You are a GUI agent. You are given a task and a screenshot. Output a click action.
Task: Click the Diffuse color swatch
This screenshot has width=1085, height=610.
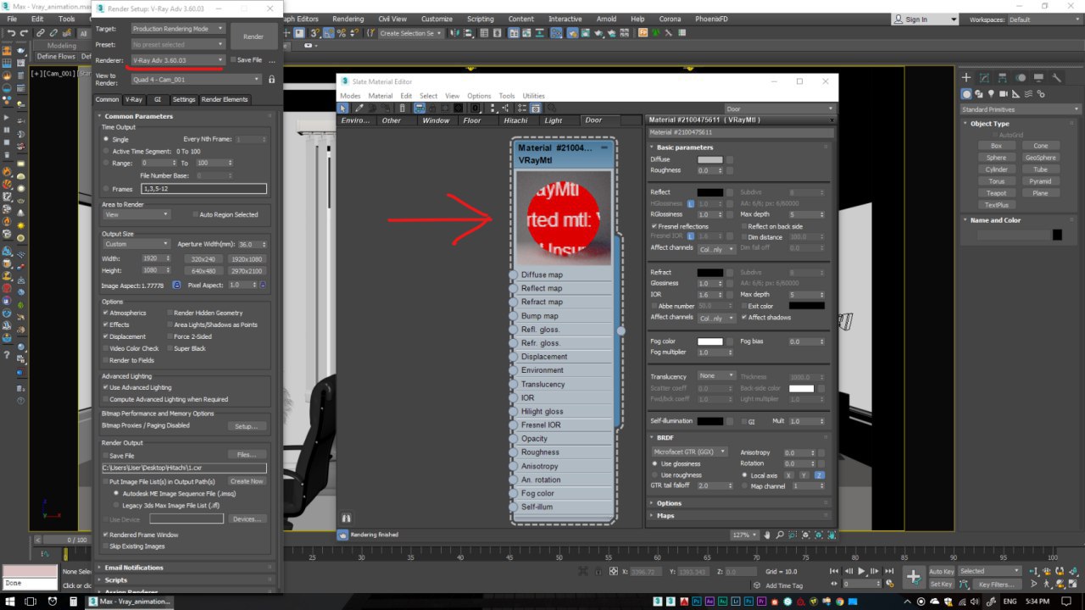pos(710,159)
